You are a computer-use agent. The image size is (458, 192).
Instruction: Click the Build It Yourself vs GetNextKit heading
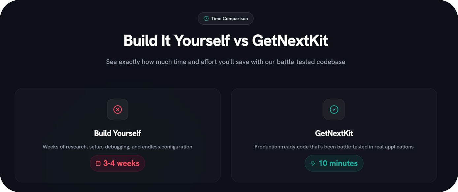point(226,40)
